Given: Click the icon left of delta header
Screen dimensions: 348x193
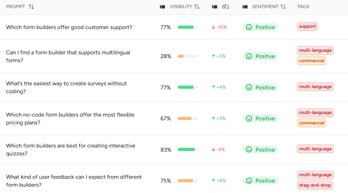Looking at the screenshot, I should point(214,7).
